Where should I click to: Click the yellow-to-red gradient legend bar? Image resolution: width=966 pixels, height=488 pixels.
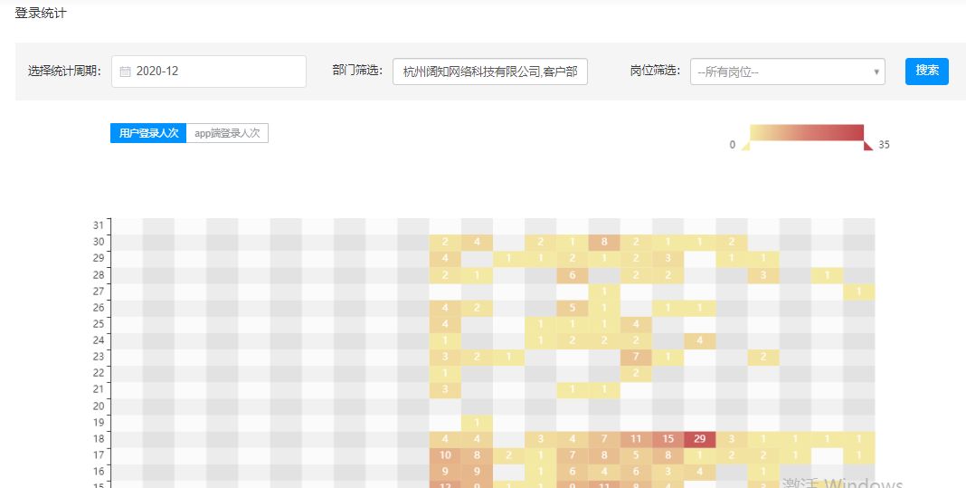coord(807,132)
